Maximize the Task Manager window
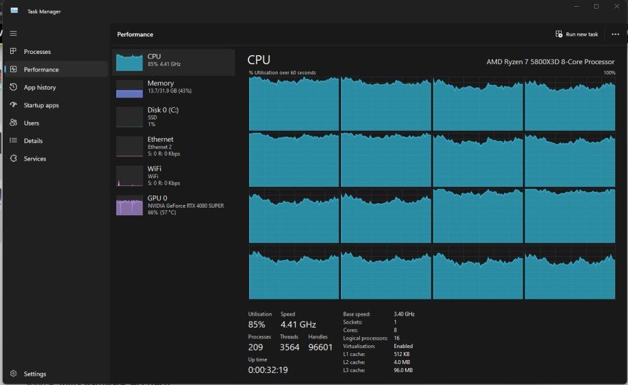Viewport: 628px width, 385px height. [596, 7]
